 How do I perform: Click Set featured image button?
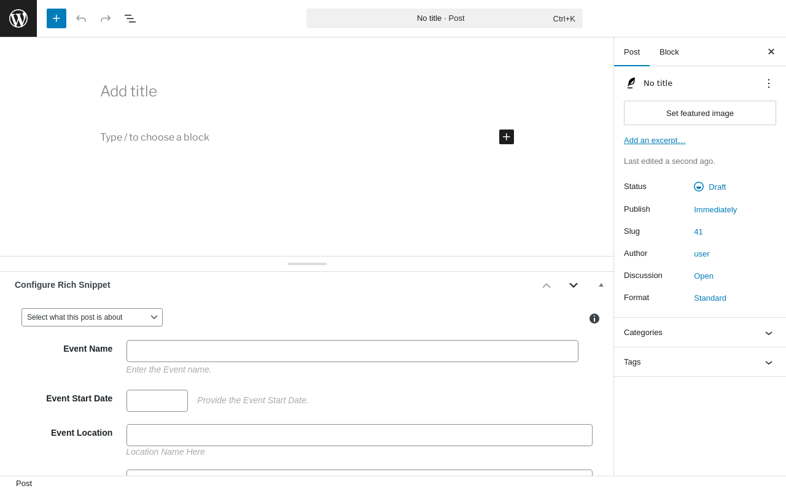pos(700,113)
